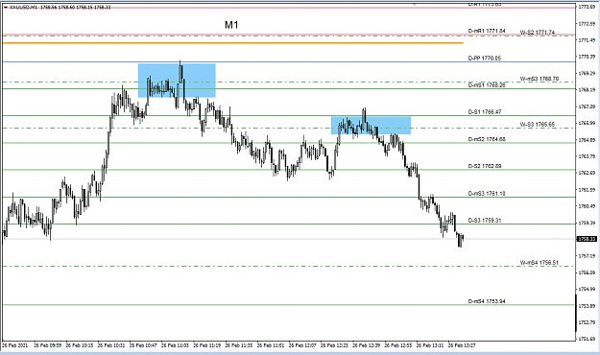Click the D-PP 1770.05 pivot point label
Viewport: 600px width, 355px height.
pyautogui.click(x=484, y=59)
